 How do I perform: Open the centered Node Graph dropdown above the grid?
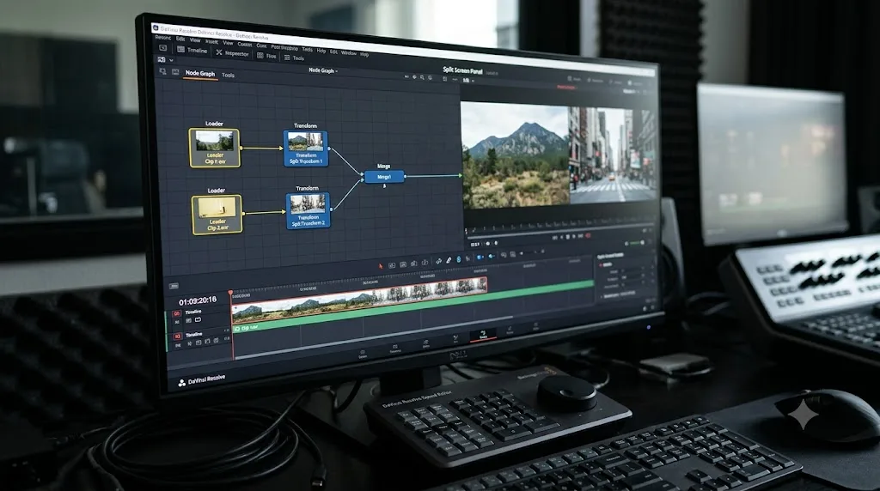click(323, 70)
